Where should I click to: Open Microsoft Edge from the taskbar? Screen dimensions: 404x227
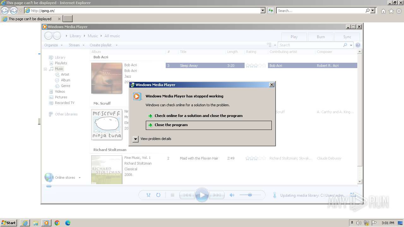pyautogui.click(x=68, y=223)
